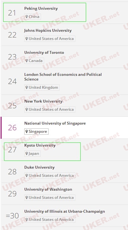
Task: Click the location pin beside Japan
Action: (26, 154)
